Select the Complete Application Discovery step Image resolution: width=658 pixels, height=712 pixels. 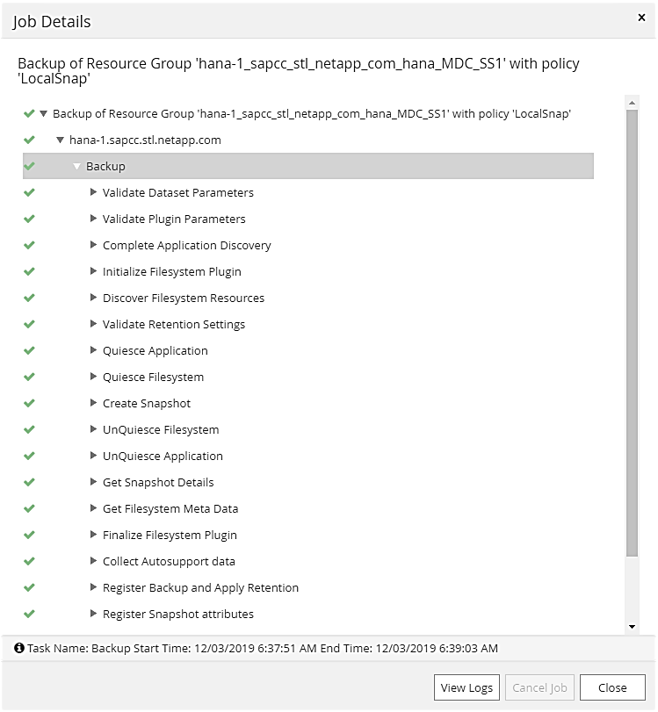click(x=186, y=245)
